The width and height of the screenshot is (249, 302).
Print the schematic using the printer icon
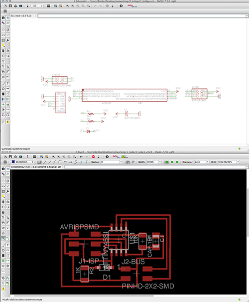tap(15, 6)
